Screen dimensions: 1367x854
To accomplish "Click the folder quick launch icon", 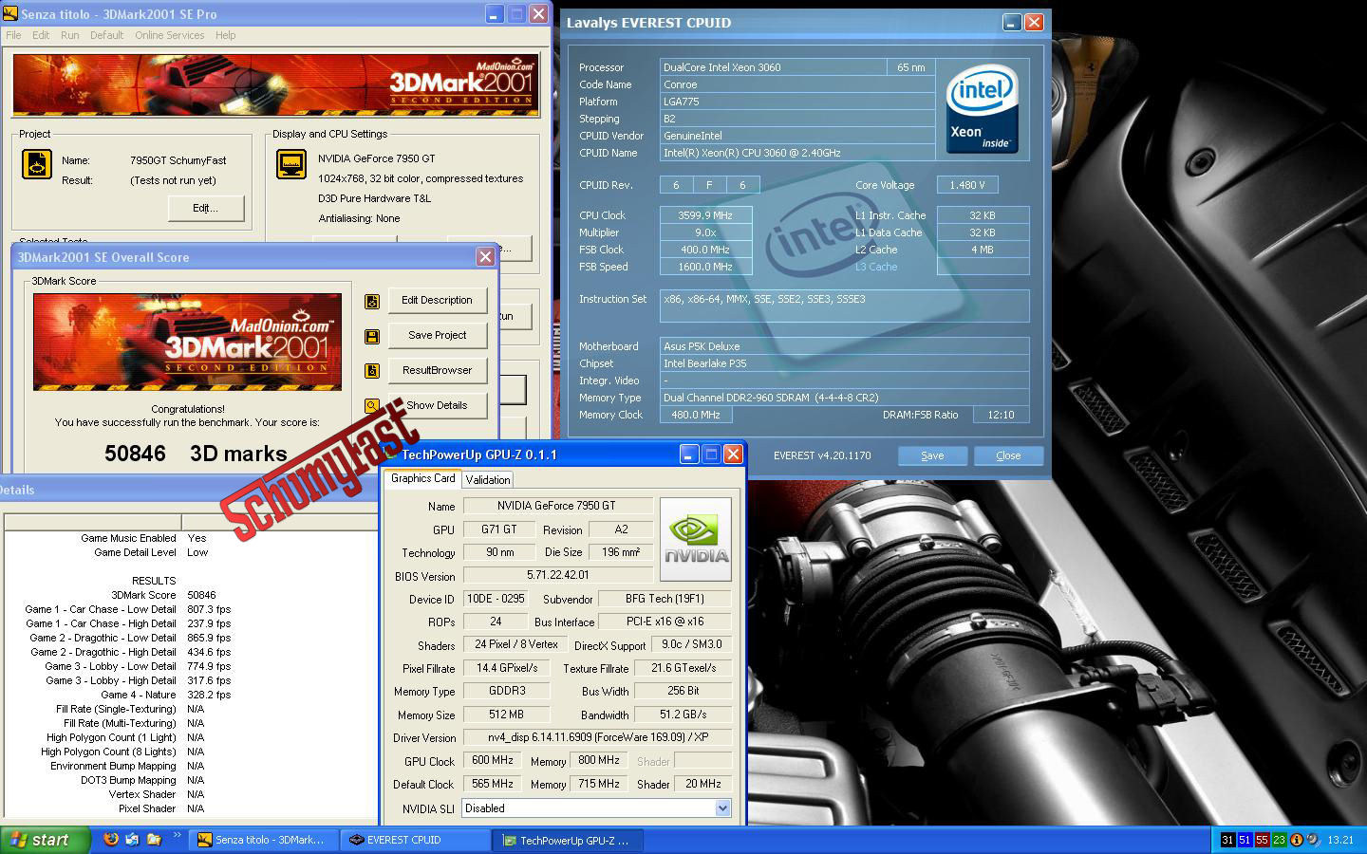I will pos(154,839).
